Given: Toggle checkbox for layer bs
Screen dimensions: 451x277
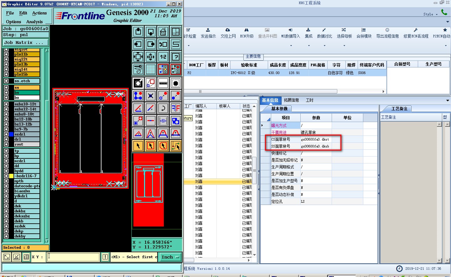Looking at the screenshot, I should tap(6, 93).
